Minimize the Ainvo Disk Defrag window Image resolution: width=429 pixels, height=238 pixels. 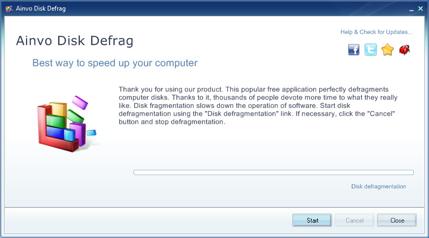pyautogui.click(x=411, y=9)
